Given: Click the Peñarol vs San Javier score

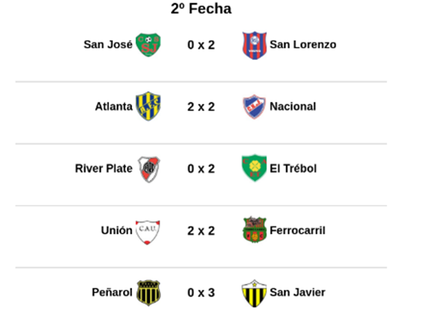Looking at the screenshot, I should point(201,292).
